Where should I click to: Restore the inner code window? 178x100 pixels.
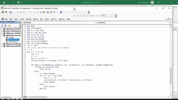[x=168, y=19]
